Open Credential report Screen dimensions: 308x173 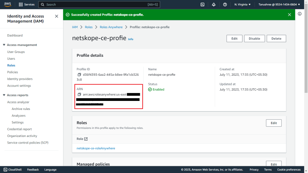pos(20,129)
